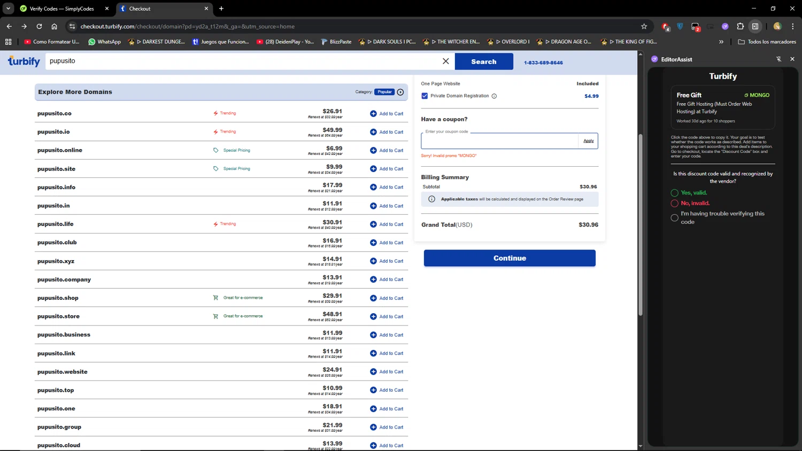This screenshot has width=802, height=451.
Task: Add pupusito.club to cart
Action: tap(387, 243)
